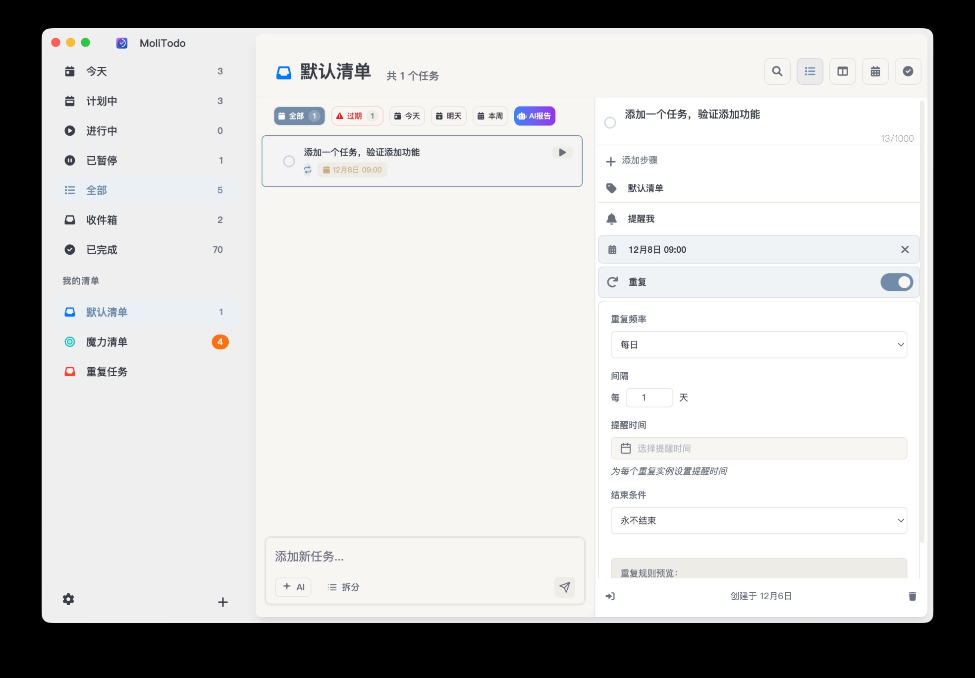The height and width of the screenshot is (678, 975).
Task: Start task timer play button
Action: tap(562, 152)
